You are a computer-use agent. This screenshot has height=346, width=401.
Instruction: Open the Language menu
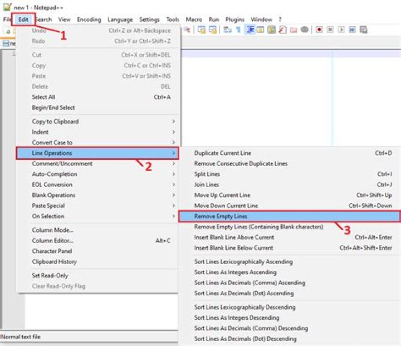pyautogui.click(x=120, y=20)
